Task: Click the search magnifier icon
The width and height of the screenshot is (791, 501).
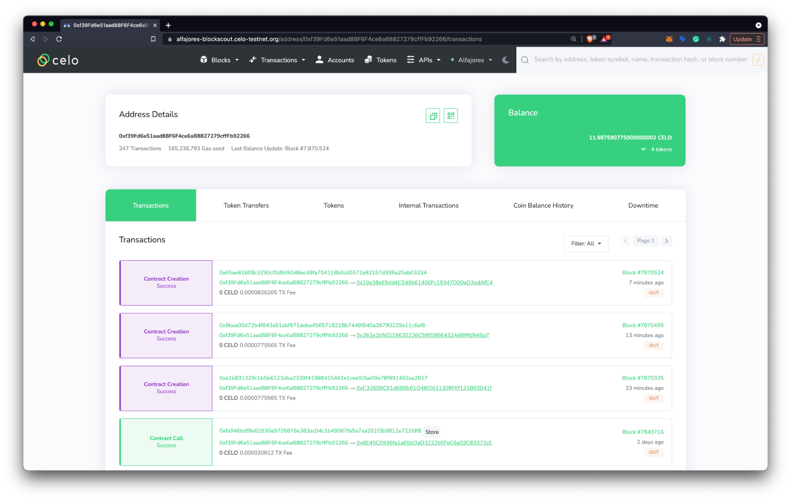Action: click(x=525, y=60)
